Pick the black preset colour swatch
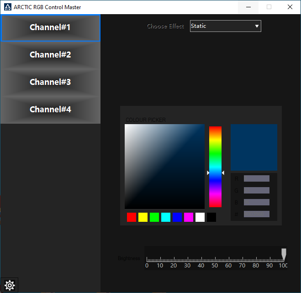301x293 pixels. click(x=211, y=217)
